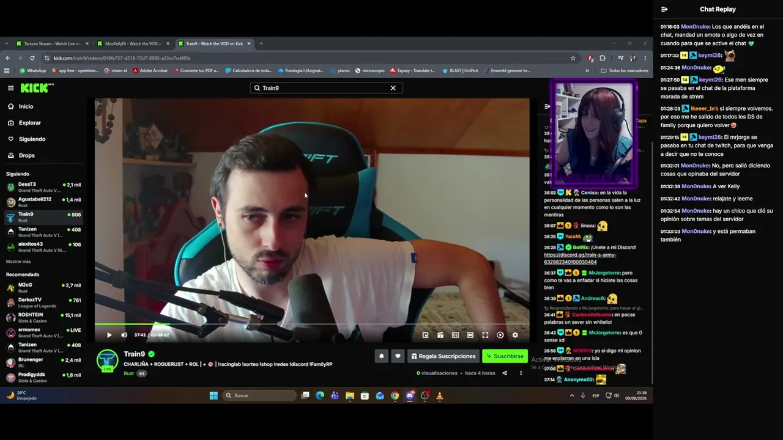The image size is (783, 440).
Task: Open Brunenger recommended channel
Action: point(43,362)
